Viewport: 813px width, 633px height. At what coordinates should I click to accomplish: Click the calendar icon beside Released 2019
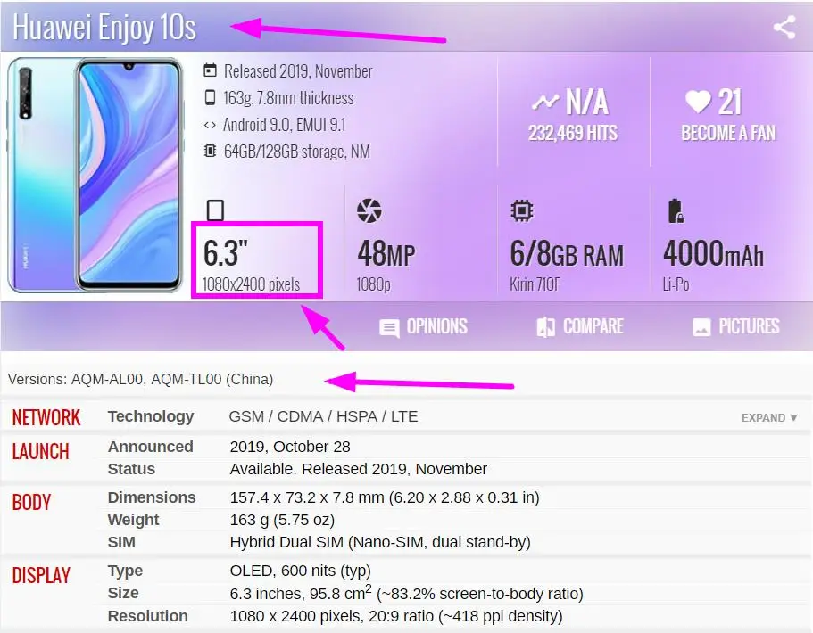(210, 70)
